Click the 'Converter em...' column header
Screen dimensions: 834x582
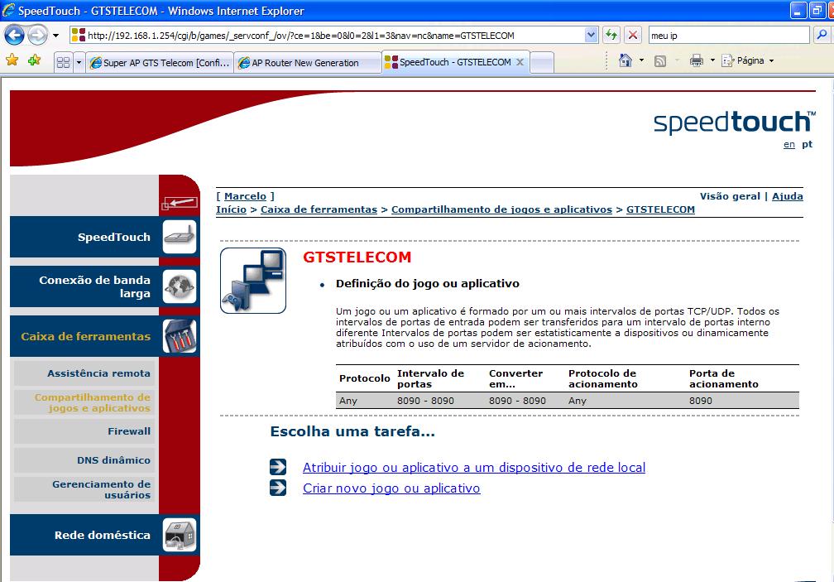[516, 379]
